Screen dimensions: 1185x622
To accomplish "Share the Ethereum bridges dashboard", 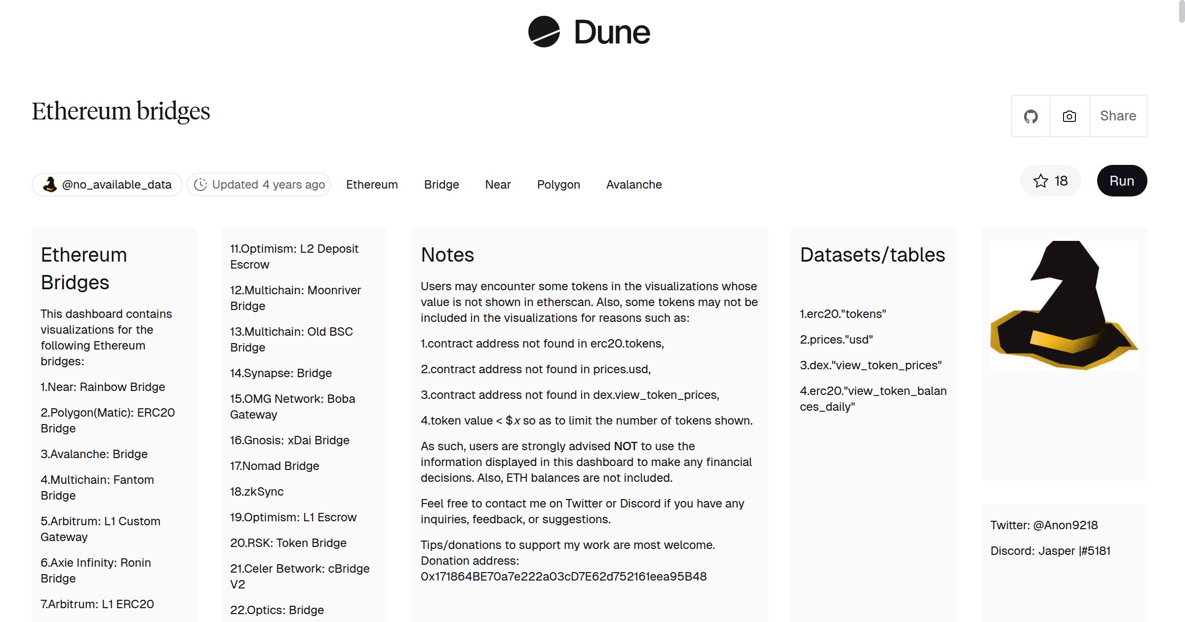I will 1117,116.
